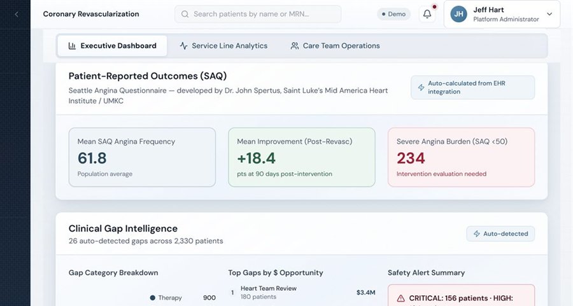Screen dimensions: 573x306
Task: Click the Clinical Gap Intelligence heading
Action: 123,228
